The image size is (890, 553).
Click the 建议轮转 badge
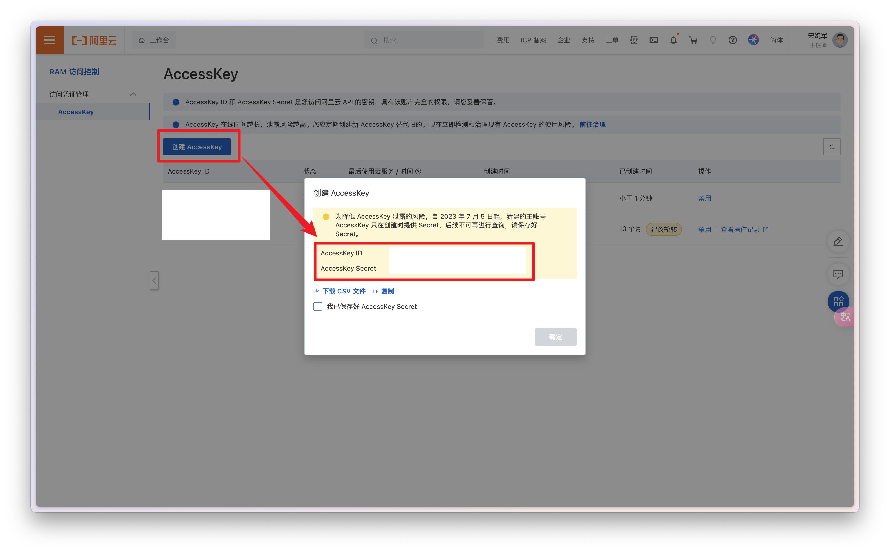click(663, 229)
